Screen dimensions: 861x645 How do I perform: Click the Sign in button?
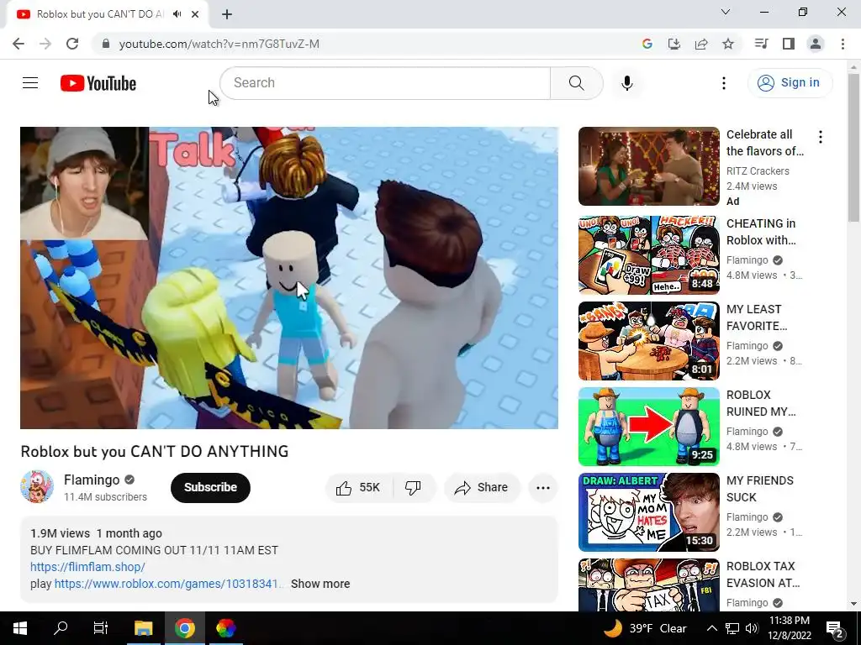point(790,83)
